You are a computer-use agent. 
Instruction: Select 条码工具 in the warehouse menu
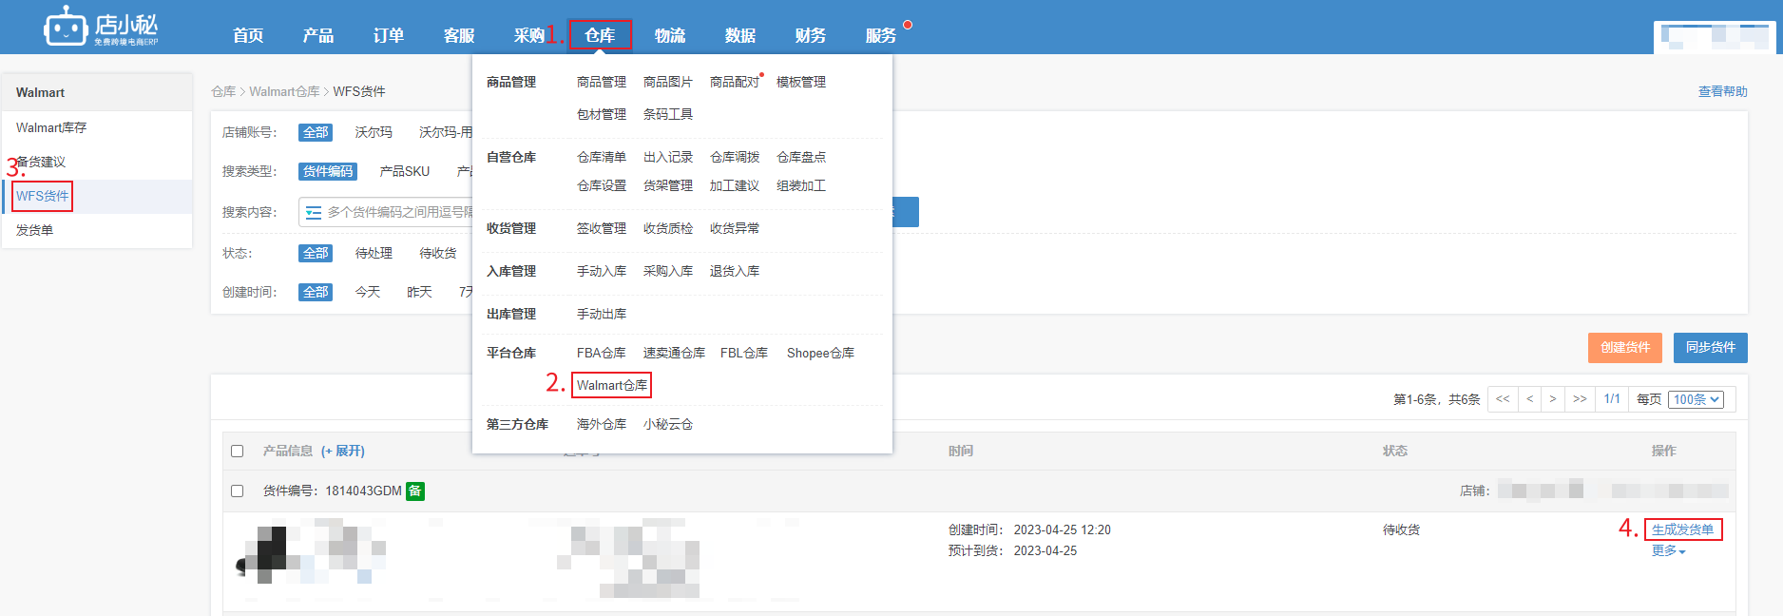(668, 114)
